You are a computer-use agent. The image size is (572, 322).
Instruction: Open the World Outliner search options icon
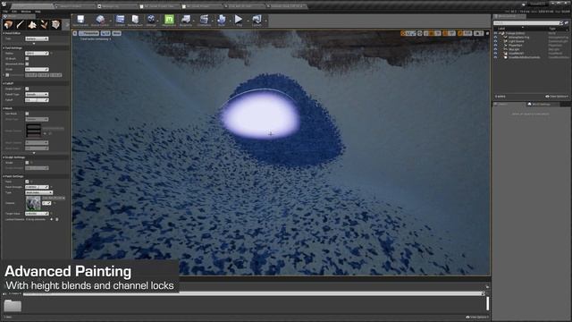coord(567,23)
